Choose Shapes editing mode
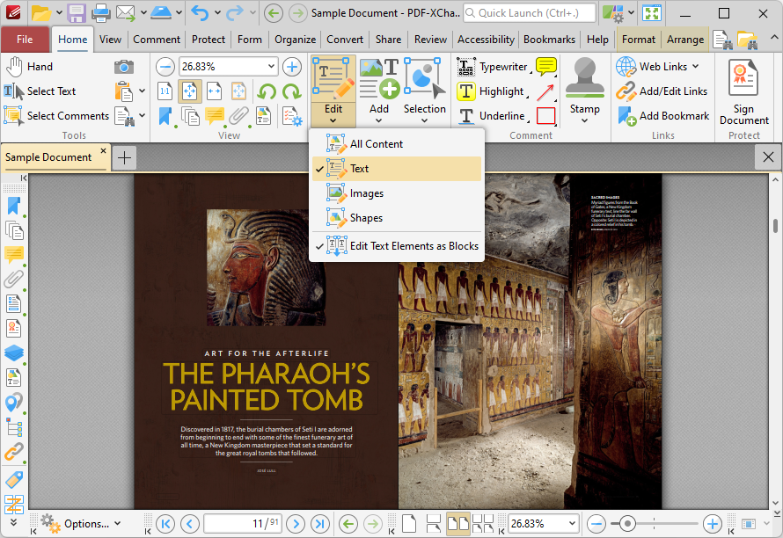This screenshot has height=538, width=783. [x=397, y=218]
